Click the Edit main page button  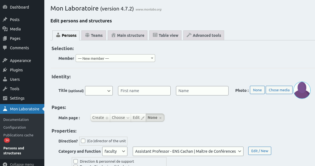(139, 118)
